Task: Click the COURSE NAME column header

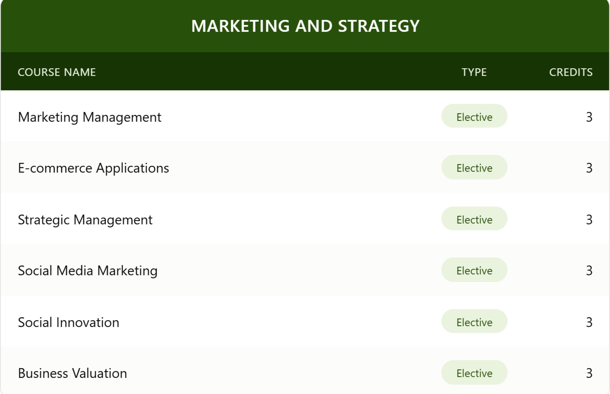Action: click(x=57, y=72)
